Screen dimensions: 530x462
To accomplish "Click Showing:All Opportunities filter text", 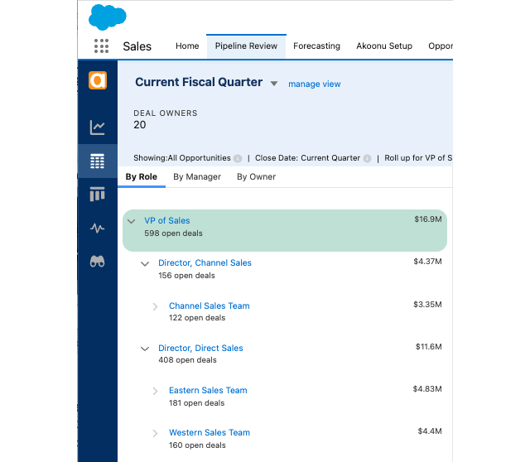I will [x=182, y=158].
